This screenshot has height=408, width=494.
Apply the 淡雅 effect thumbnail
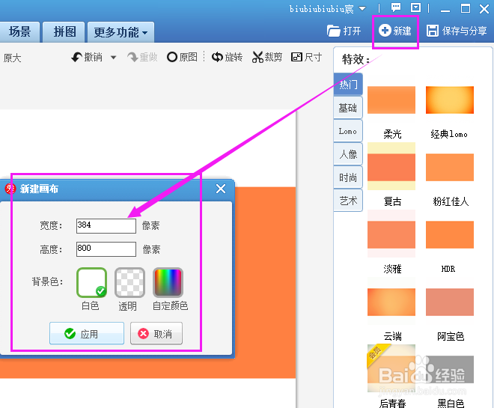tap(391, 234)
